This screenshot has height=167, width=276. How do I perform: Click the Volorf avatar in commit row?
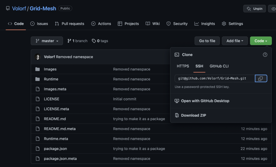pos(38,57)
